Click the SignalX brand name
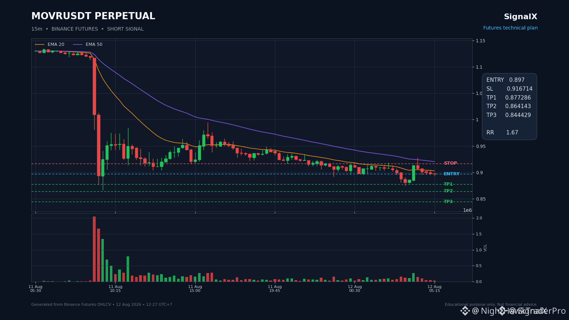This screenshot has height=320, width=569. pyautogui.click(x=520, y=17)
